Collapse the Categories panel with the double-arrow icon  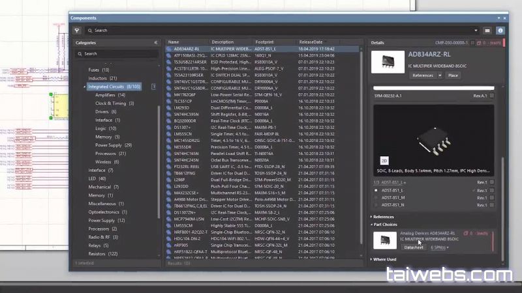tap(155, 42)
